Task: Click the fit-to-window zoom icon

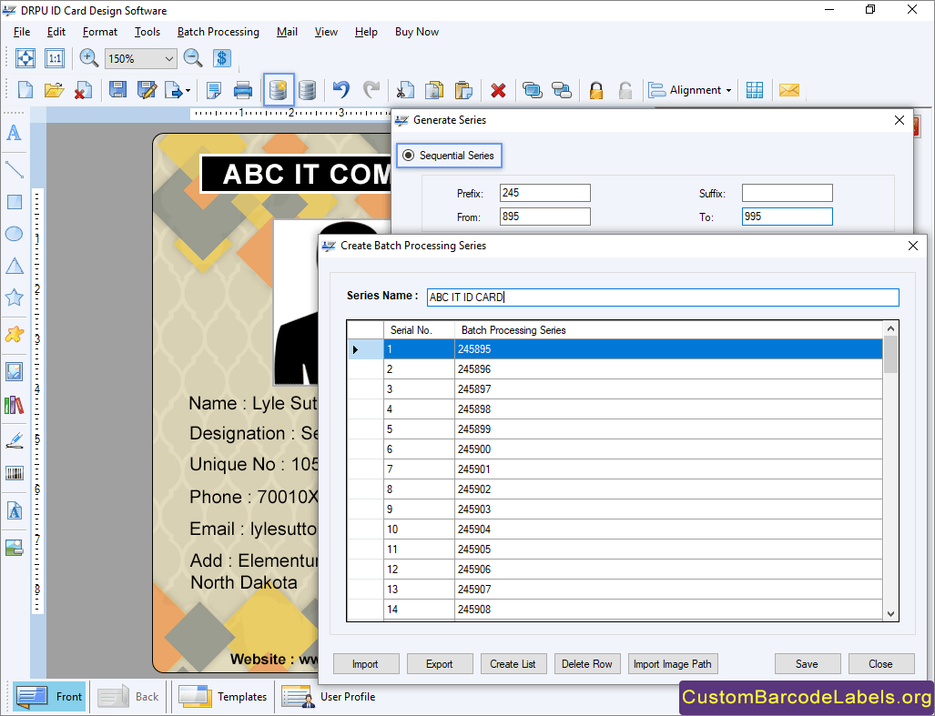Action: point(25,58)
